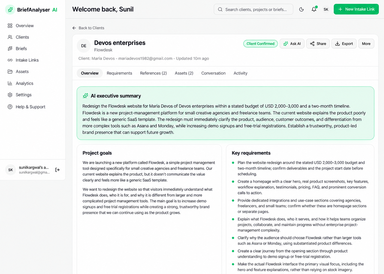The image size is (384, 274).
Task: Open notifications bell icon
Action: 314,9
